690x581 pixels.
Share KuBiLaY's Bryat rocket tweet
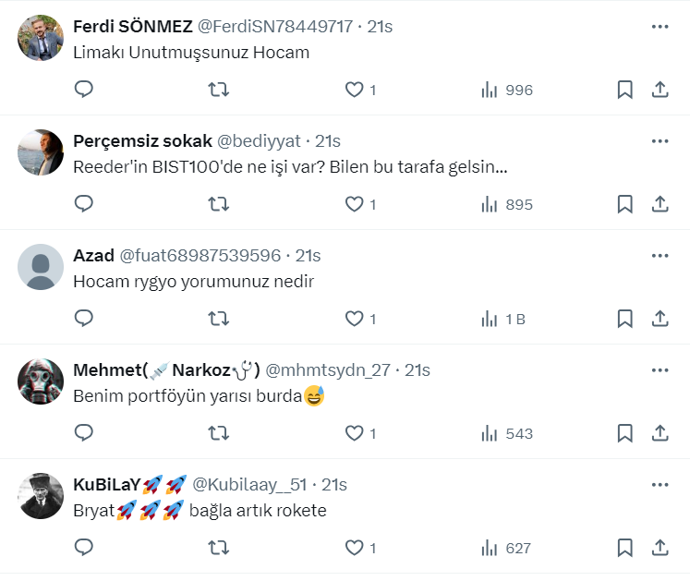coord(660,548)
